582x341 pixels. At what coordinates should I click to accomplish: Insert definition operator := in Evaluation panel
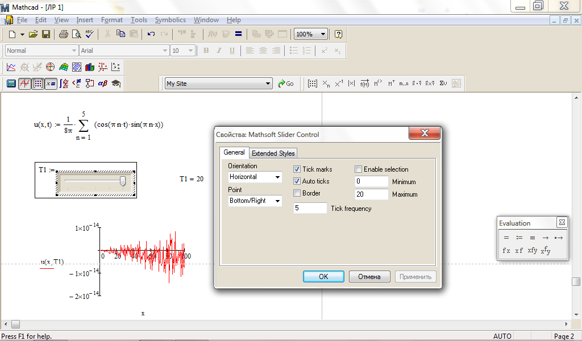(519, 238)
